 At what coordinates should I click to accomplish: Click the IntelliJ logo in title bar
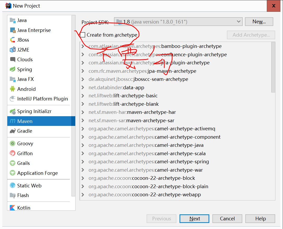click(8, 6)
